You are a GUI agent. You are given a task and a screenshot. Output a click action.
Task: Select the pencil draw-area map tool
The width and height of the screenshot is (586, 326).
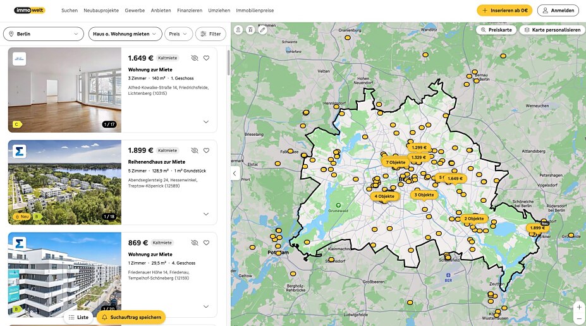(x=263, y=30)
